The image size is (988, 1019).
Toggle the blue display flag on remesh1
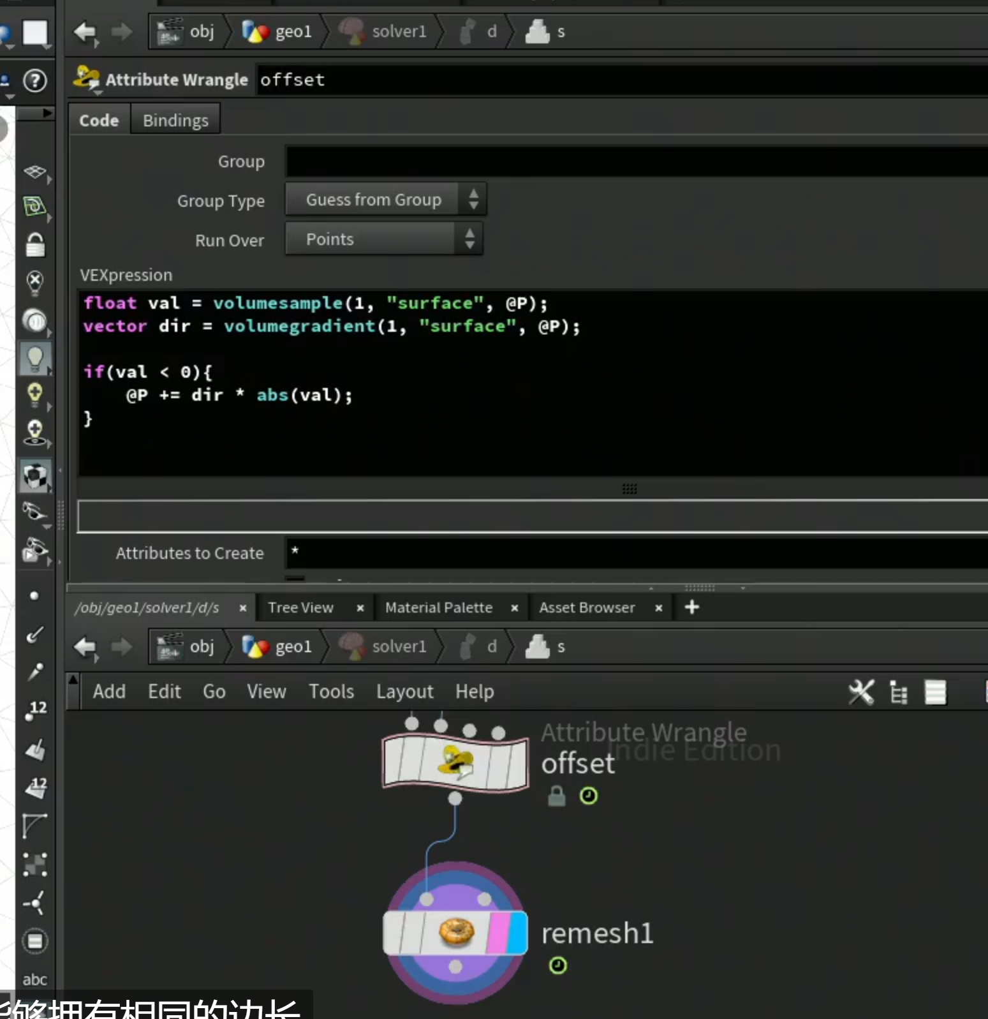pos(517,933)
